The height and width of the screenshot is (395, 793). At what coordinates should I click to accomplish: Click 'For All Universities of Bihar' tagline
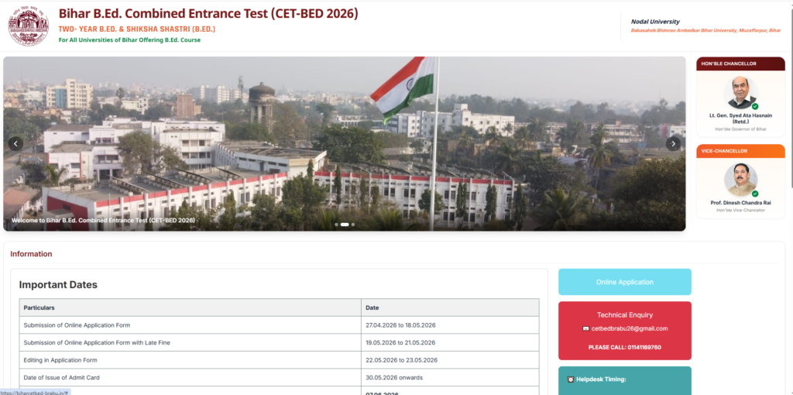tap(129, 40)
